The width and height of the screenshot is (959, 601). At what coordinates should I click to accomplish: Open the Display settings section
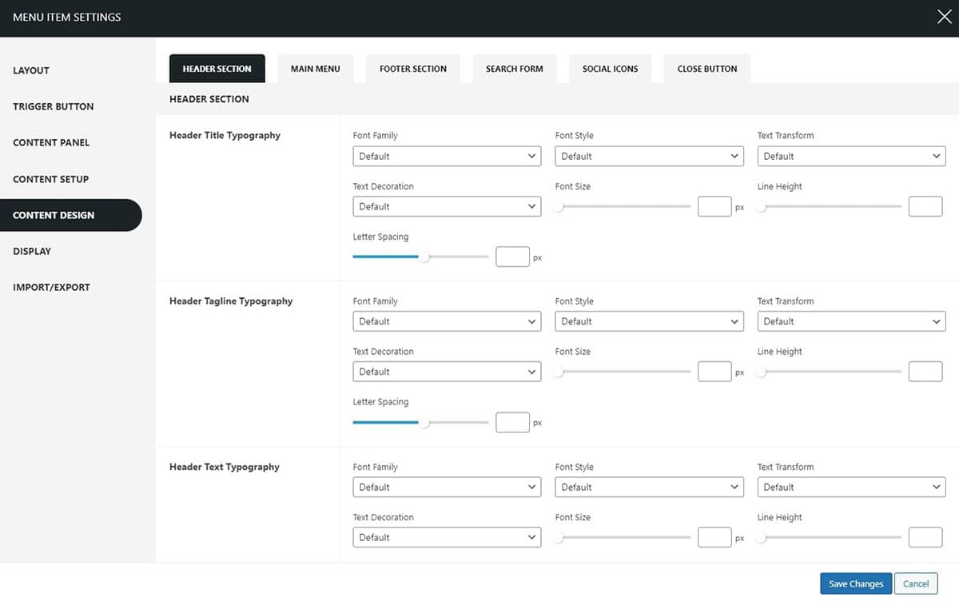(x=32, y=251)
